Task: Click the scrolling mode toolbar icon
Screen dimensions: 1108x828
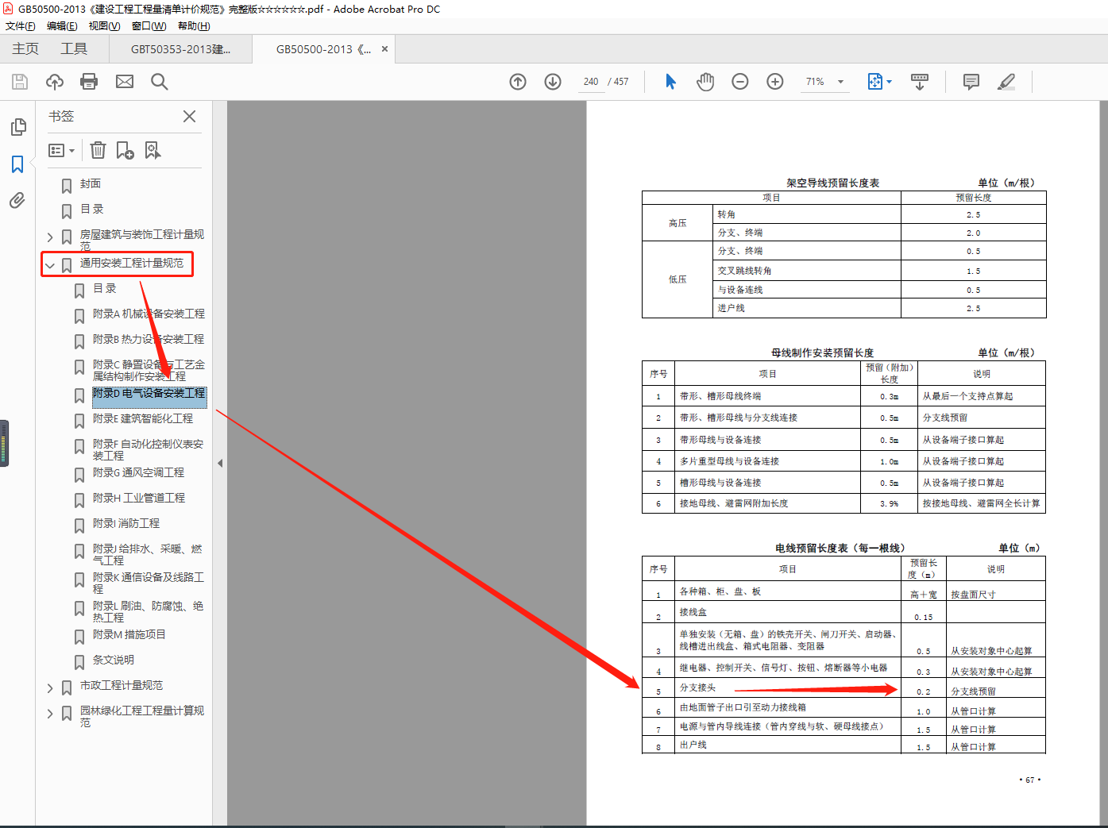Action: point(920,82)
